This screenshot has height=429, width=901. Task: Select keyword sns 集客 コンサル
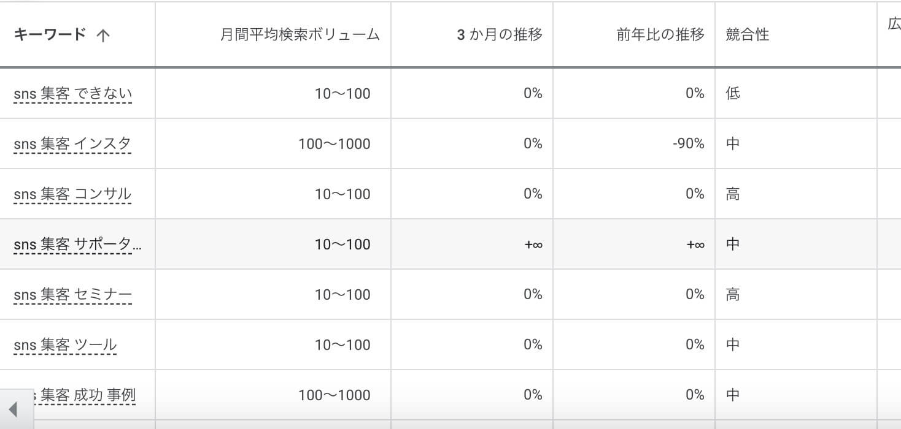[72, 194]
